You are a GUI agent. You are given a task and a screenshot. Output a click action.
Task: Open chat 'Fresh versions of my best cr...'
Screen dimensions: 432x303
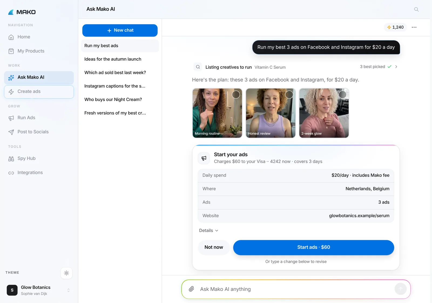coord(120,113)
